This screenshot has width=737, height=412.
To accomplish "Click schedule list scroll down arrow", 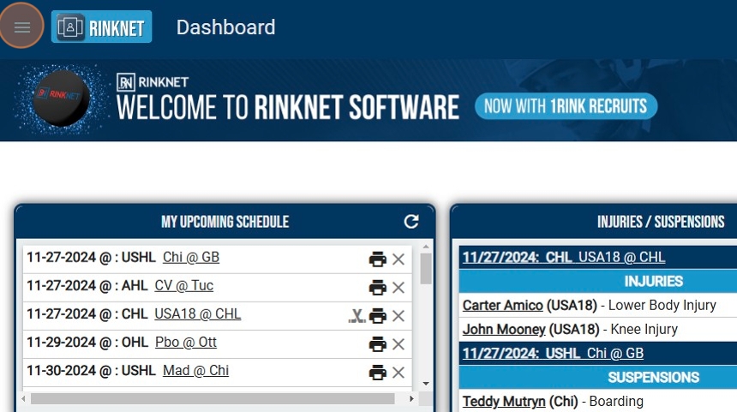I will pyautogui.click(x=426, y=384).
